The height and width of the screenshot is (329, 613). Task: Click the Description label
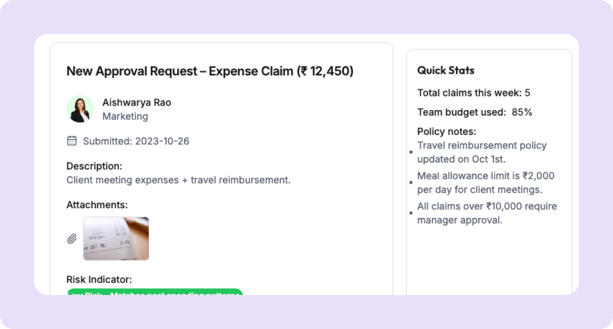pyautogui.click(x=94, y=166)
